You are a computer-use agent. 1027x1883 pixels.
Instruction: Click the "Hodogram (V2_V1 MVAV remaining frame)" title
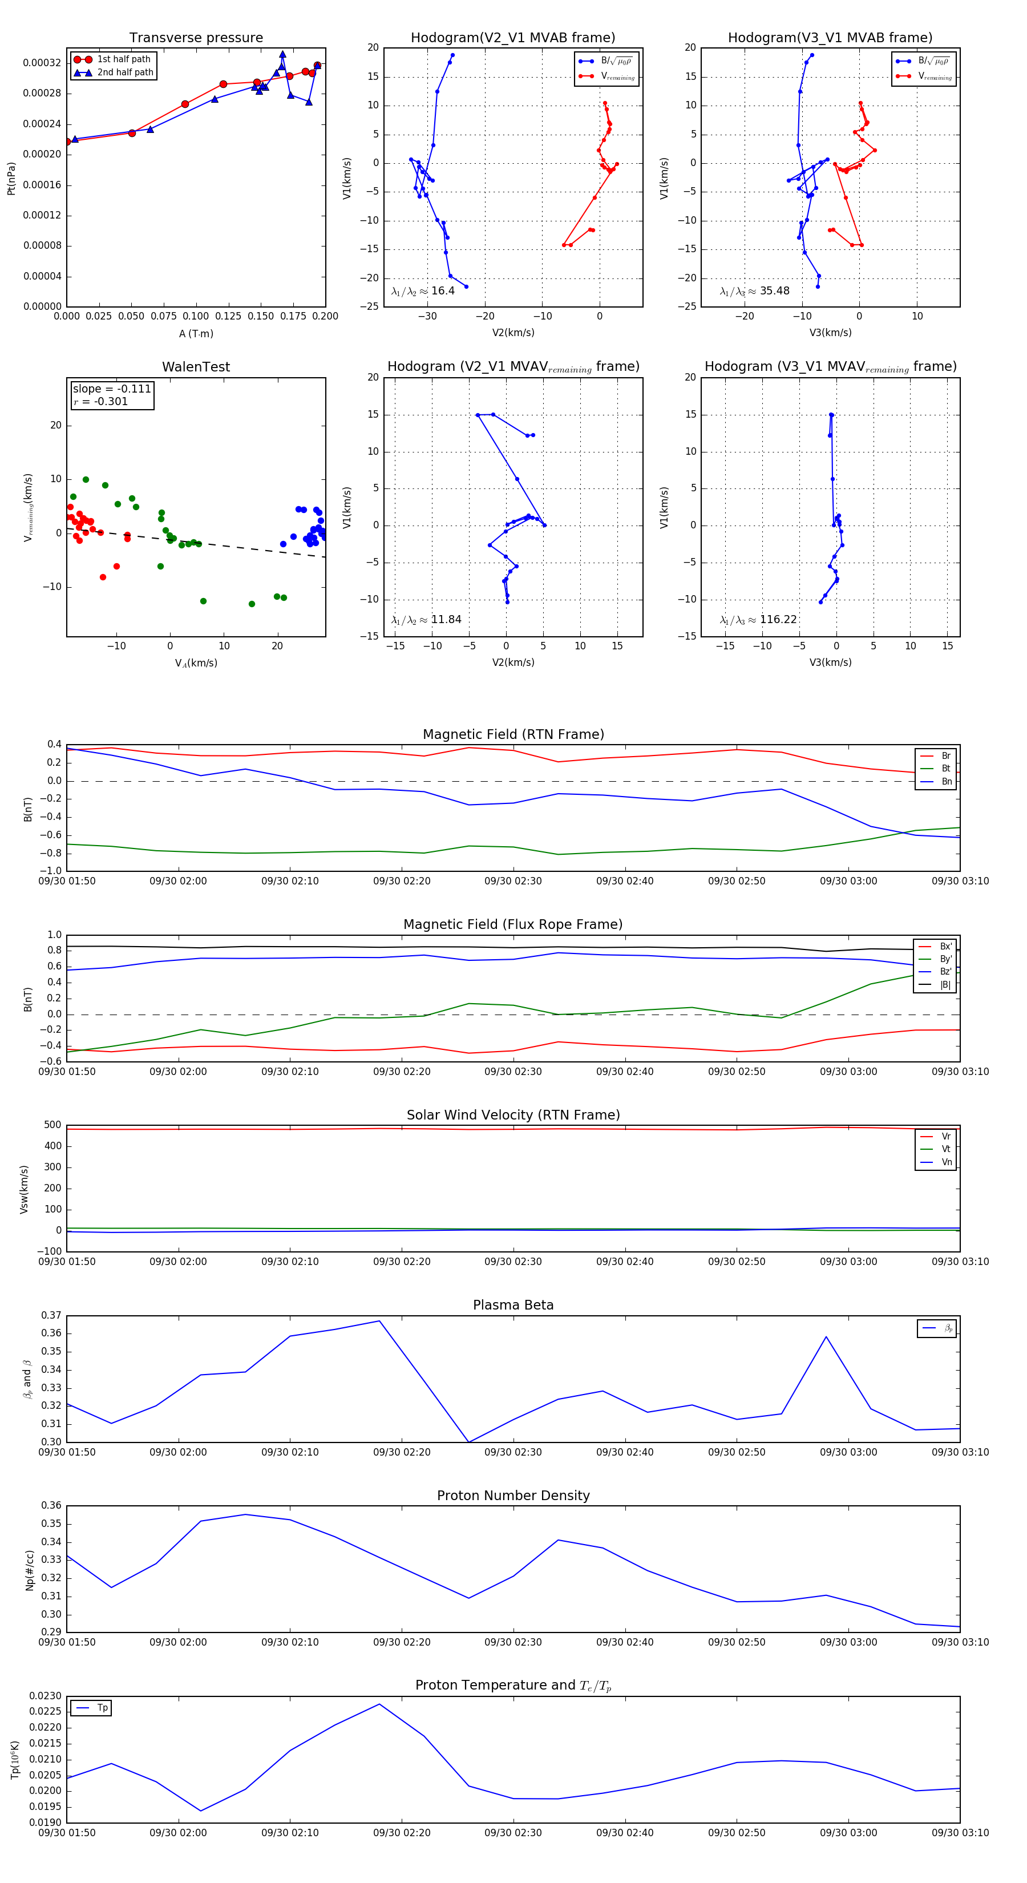coord(513,367)
